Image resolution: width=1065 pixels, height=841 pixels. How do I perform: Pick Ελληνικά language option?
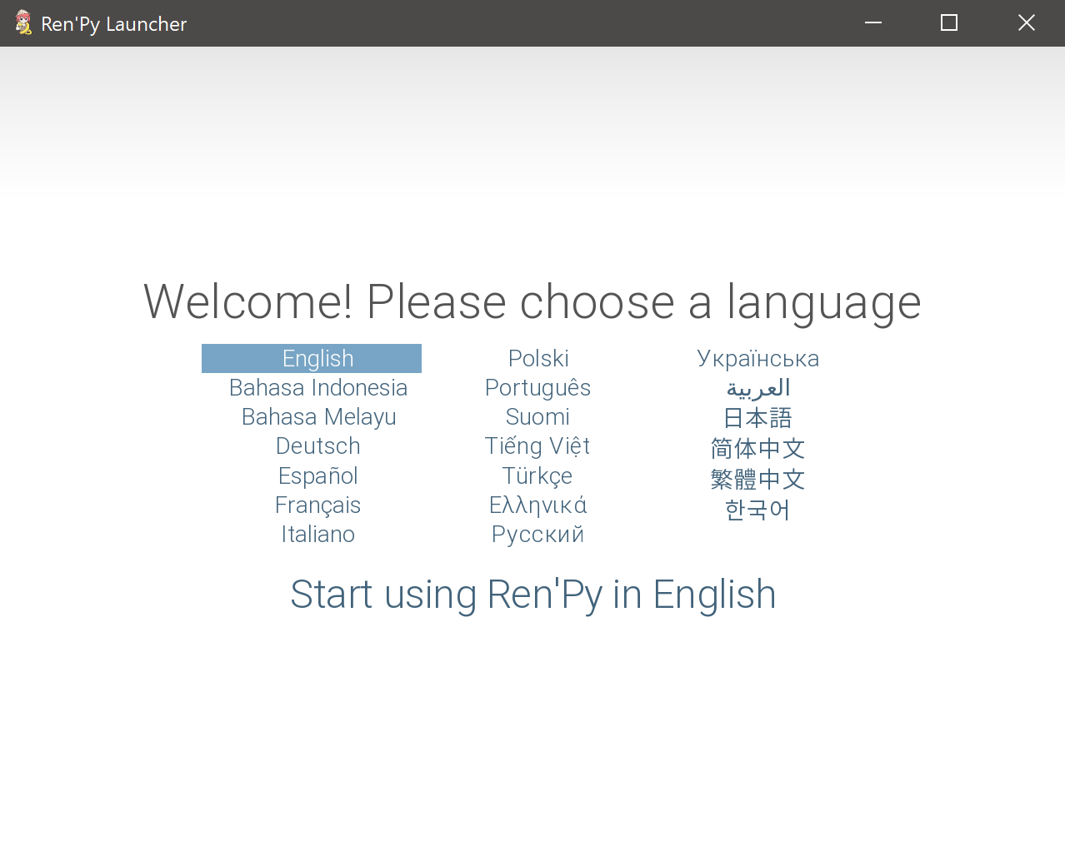tap(537, 505)
